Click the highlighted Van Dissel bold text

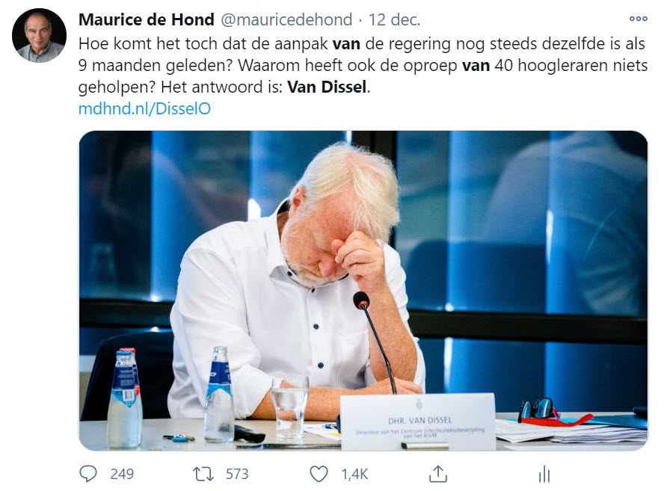327,87
